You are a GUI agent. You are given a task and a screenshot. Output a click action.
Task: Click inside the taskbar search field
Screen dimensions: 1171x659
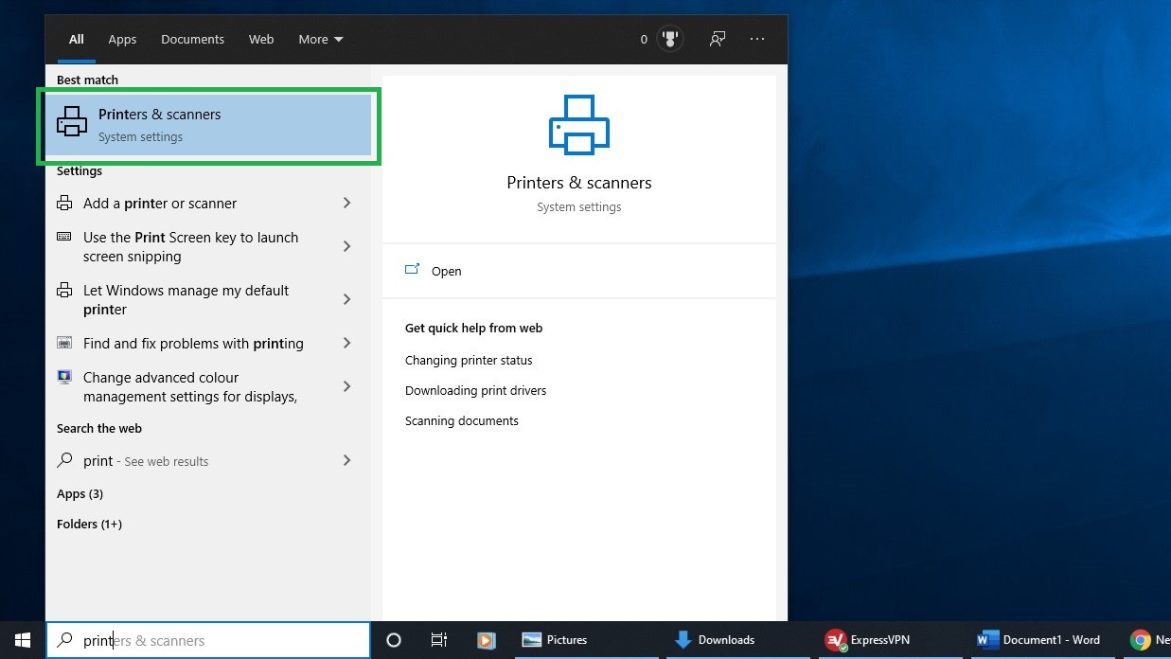(208, 639)
